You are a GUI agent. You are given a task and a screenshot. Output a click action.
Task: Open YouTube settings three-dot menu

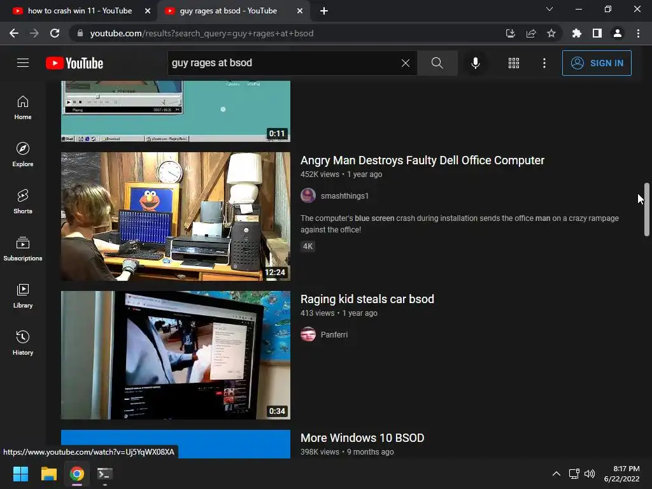[x=544, y=63]
